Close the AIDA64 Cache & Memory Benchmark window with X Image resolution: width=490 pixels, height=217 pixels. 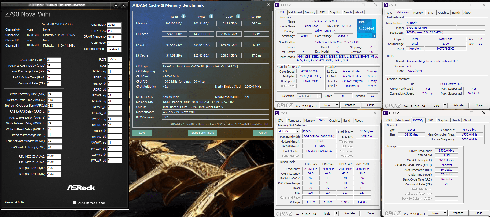tap(268, 5)
